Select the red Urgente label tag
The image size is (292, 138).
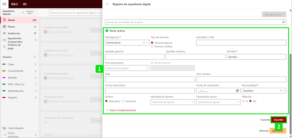tap(12, 98)
